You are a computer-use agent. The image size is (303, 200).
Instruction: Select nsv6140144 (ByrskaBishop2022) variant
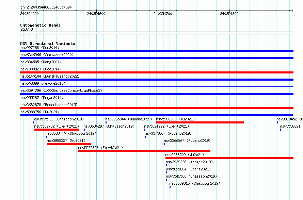50,76
